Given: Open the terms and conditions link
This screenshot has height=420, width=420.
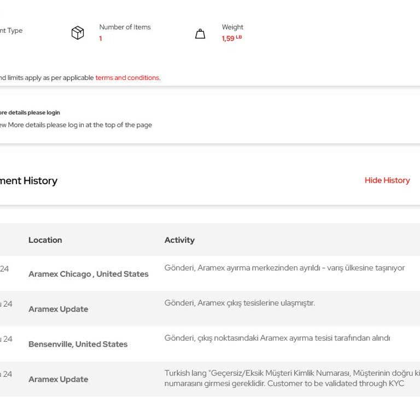Looking at the screenshot, I should 127,78.
